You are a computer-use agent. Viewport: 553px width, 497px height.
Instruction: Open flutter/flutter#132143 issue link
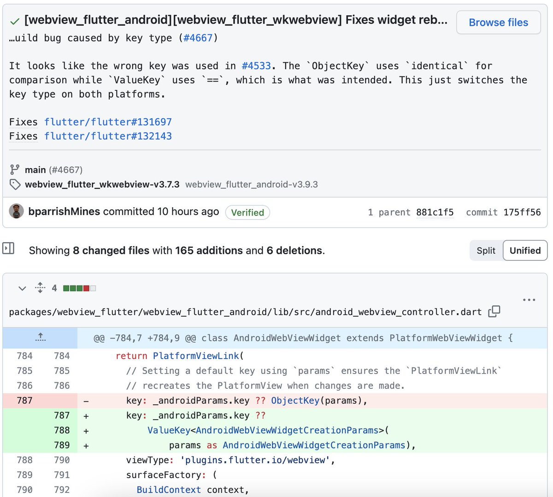click(108, 136)
